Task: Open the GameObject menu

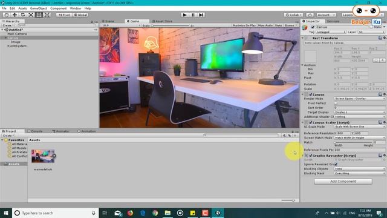Action: 38,8
